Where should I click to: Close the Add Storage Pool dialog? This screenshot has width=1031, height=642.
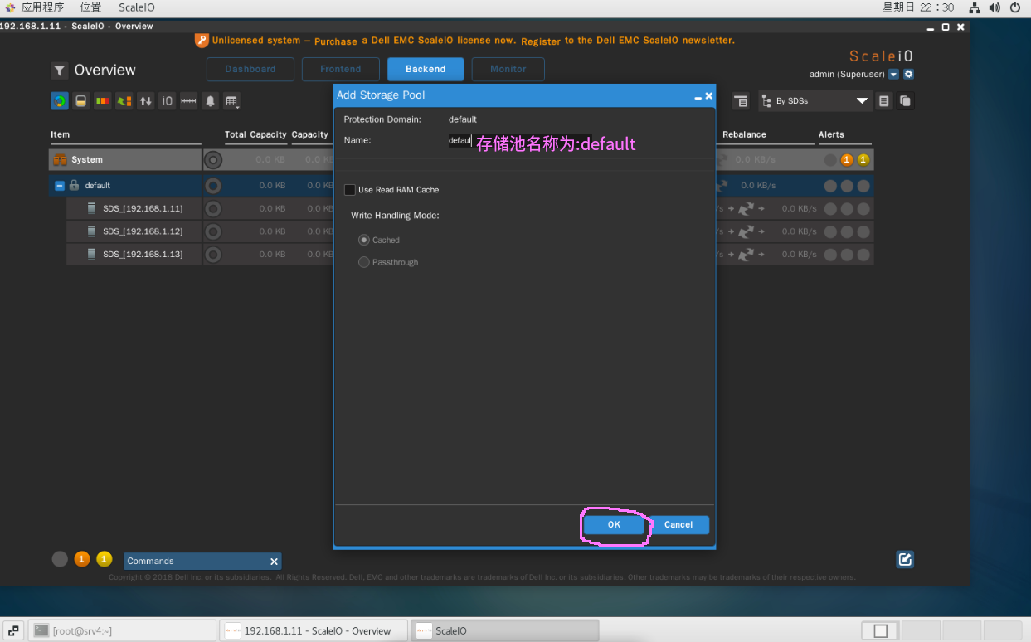709,96
